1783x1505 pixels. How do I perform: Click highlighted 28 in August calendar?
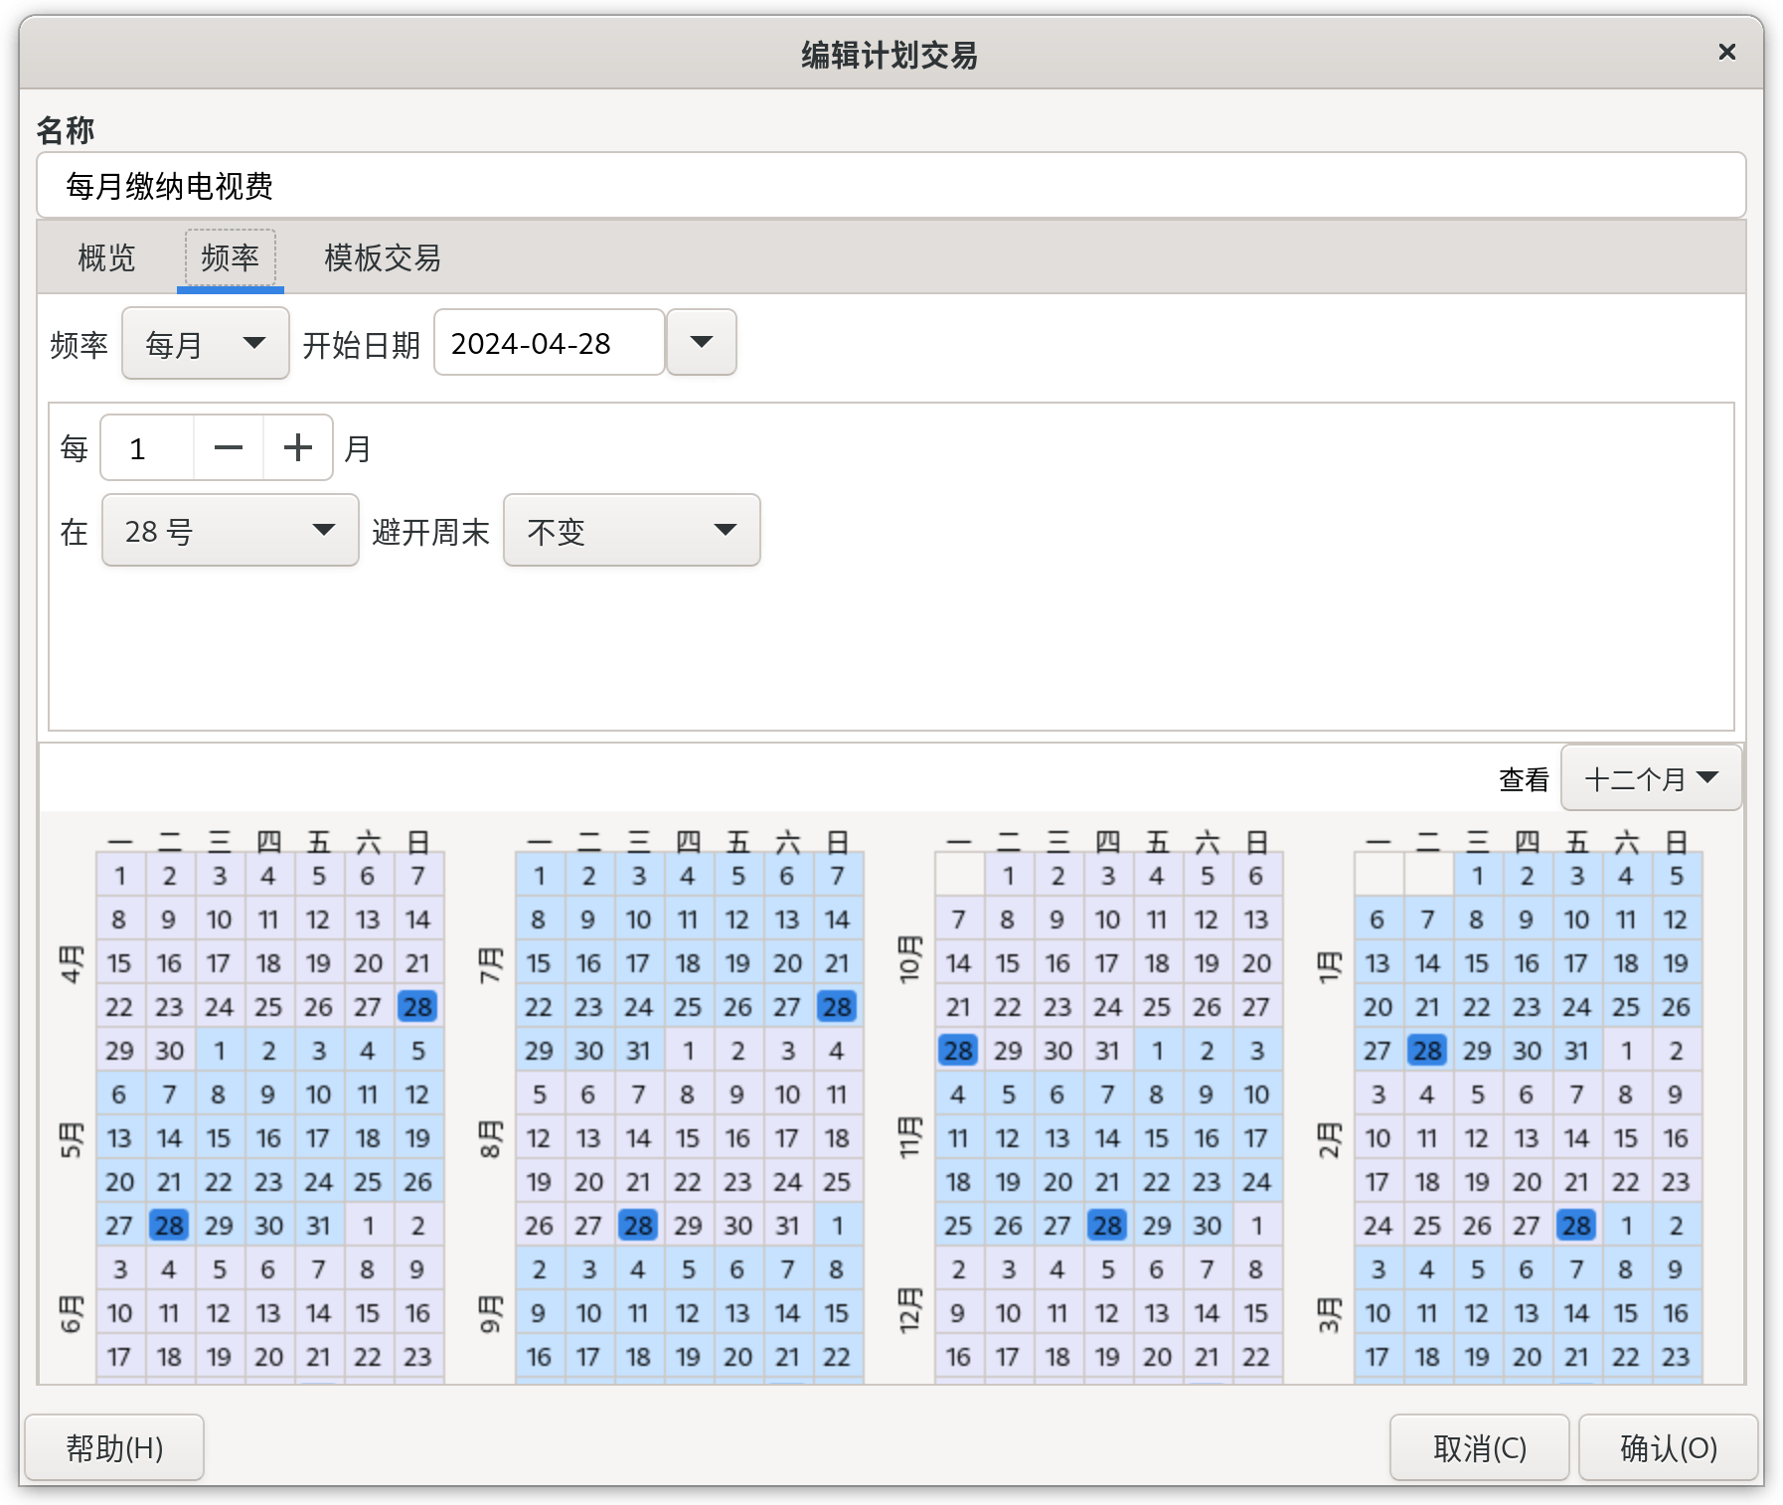pos(638,1226)
